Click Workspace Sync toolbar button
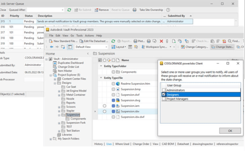This screenshot has height=151, width=245. pyautogui.click(x=154, y=47)
